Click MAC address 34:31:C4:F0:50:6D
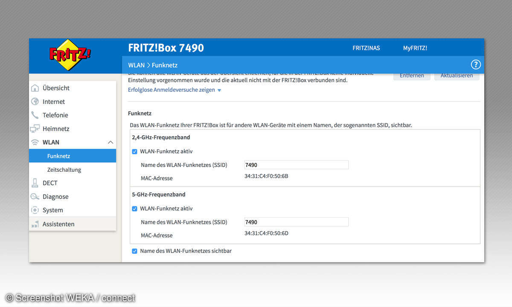This screenshot has height=307, width=512. pos(266,233)
